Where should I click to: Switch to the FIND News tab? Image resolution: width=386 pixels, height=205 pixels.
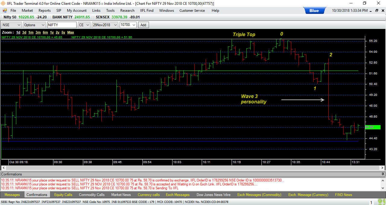coord(343,195)
